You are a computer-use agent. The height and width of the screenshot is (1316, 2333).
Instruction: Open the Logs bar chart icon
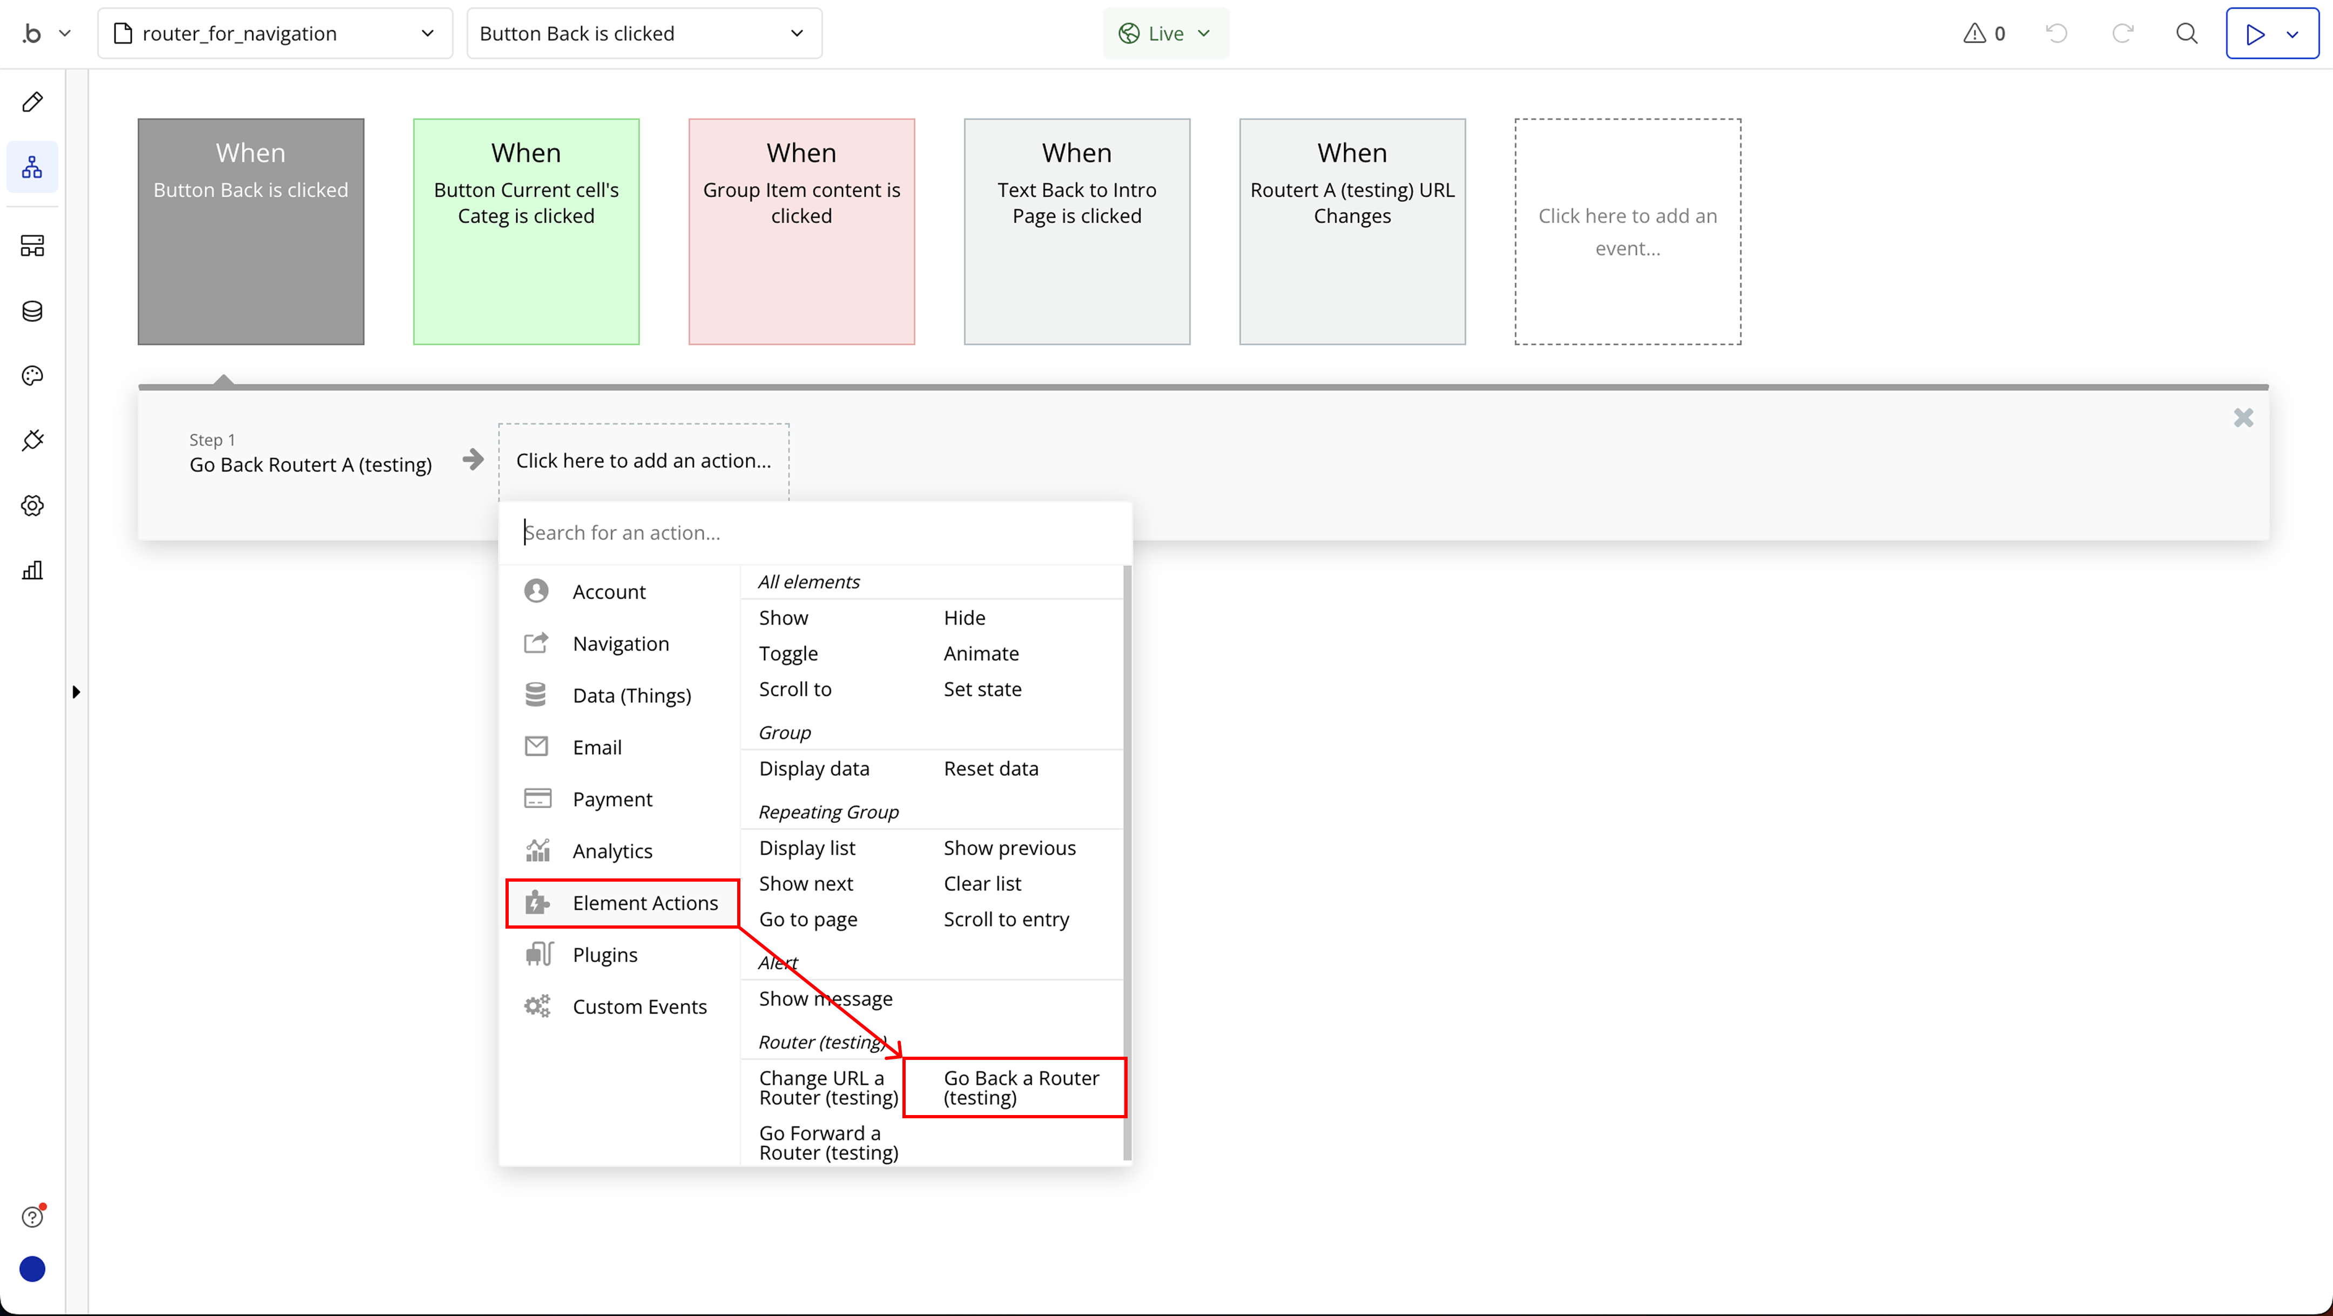click(32, 570)
